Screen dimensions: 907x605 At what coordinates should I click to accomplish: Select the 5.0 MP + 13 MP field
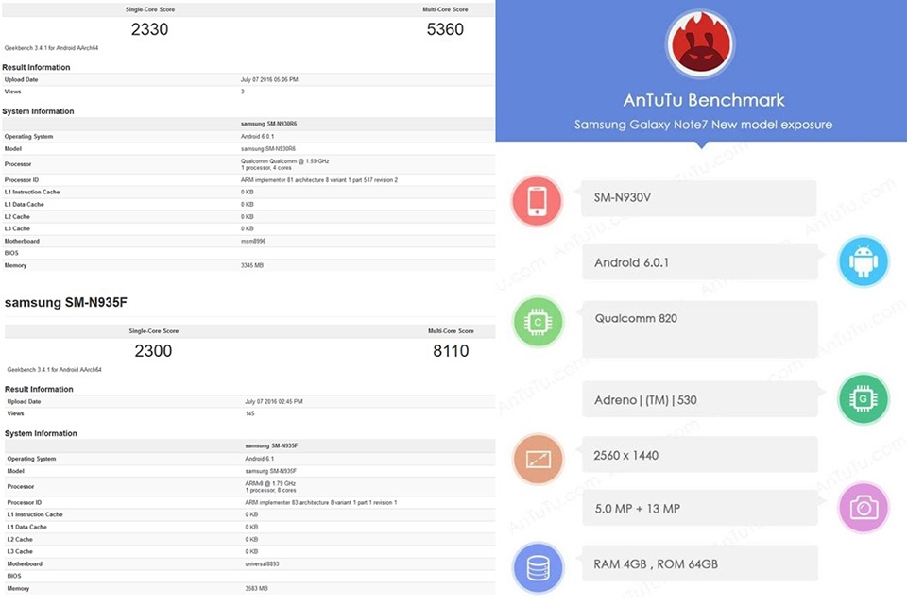(x=700, y=509)
